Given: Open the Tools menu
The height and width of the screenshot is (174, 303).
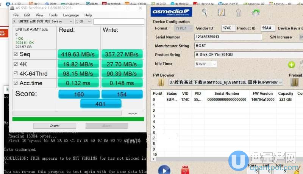Looking at the screenshot, I should pyautogui.click(x=54, y=15).
